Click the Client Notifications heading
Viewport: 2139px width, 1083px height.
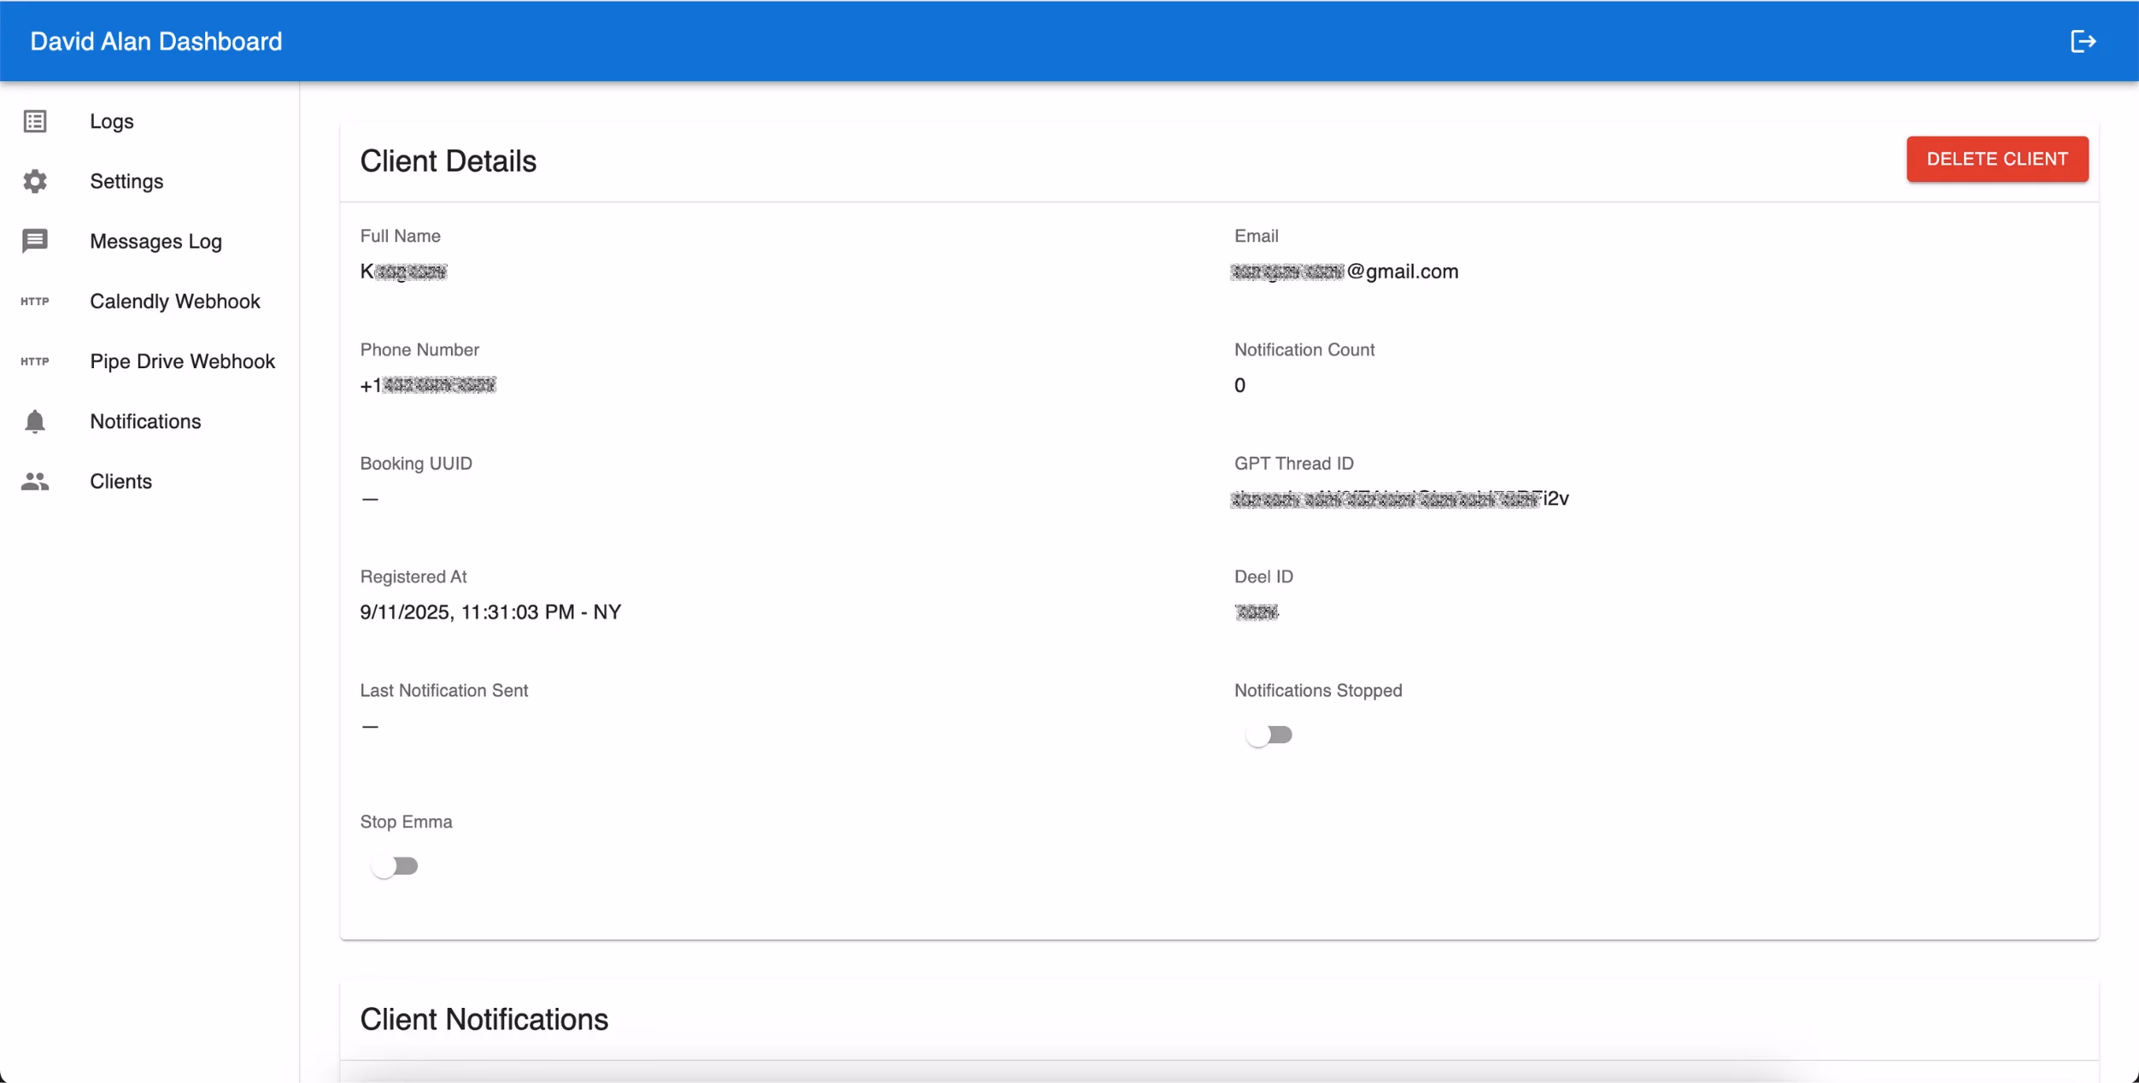tap(484, 1020)
